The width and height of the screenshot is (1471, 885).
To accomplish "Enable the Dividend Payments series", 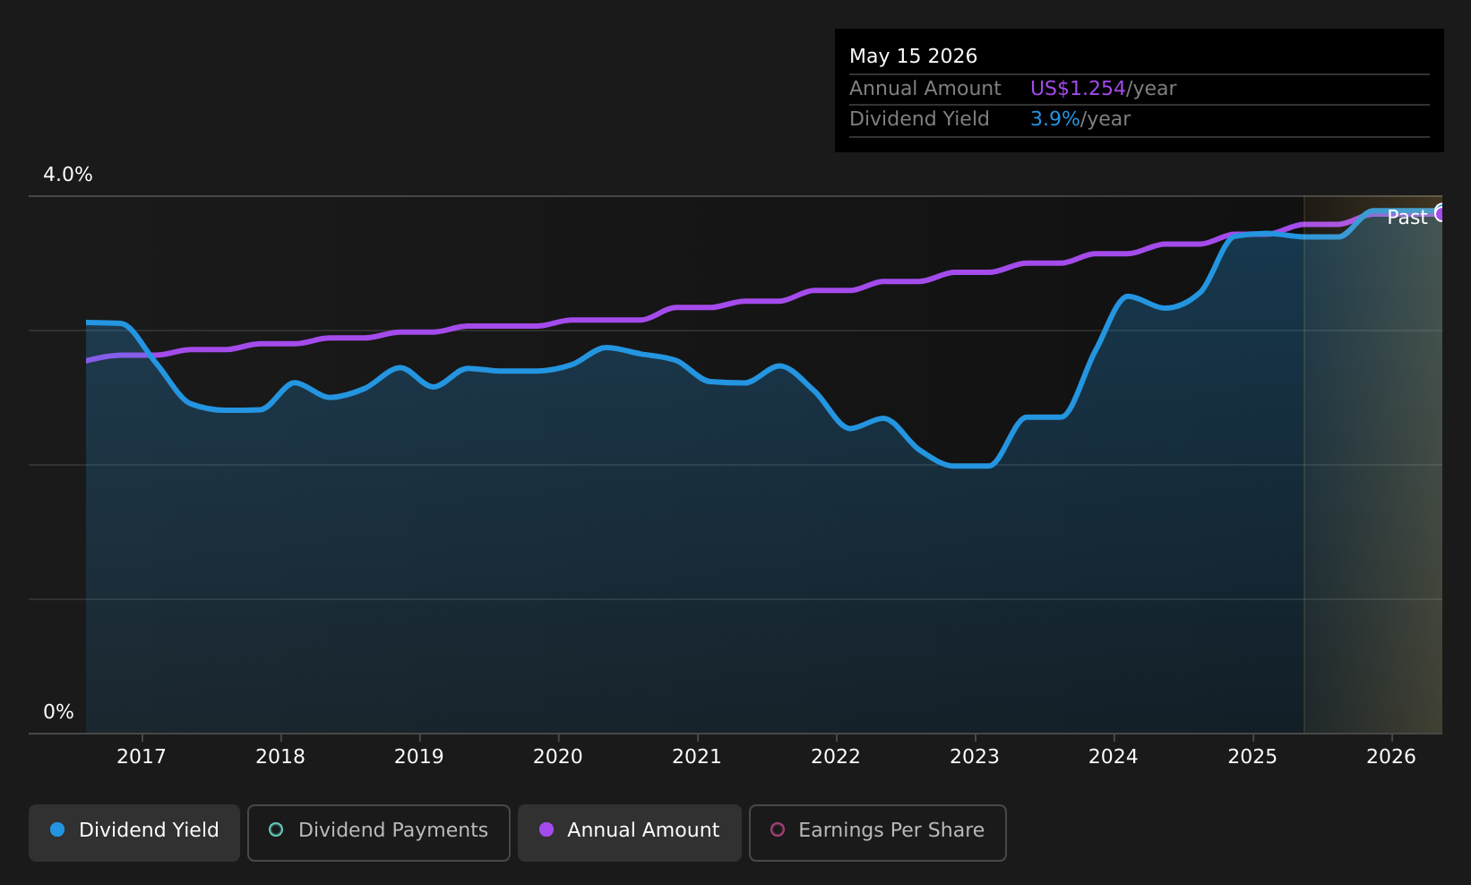I will coord(379,833).
